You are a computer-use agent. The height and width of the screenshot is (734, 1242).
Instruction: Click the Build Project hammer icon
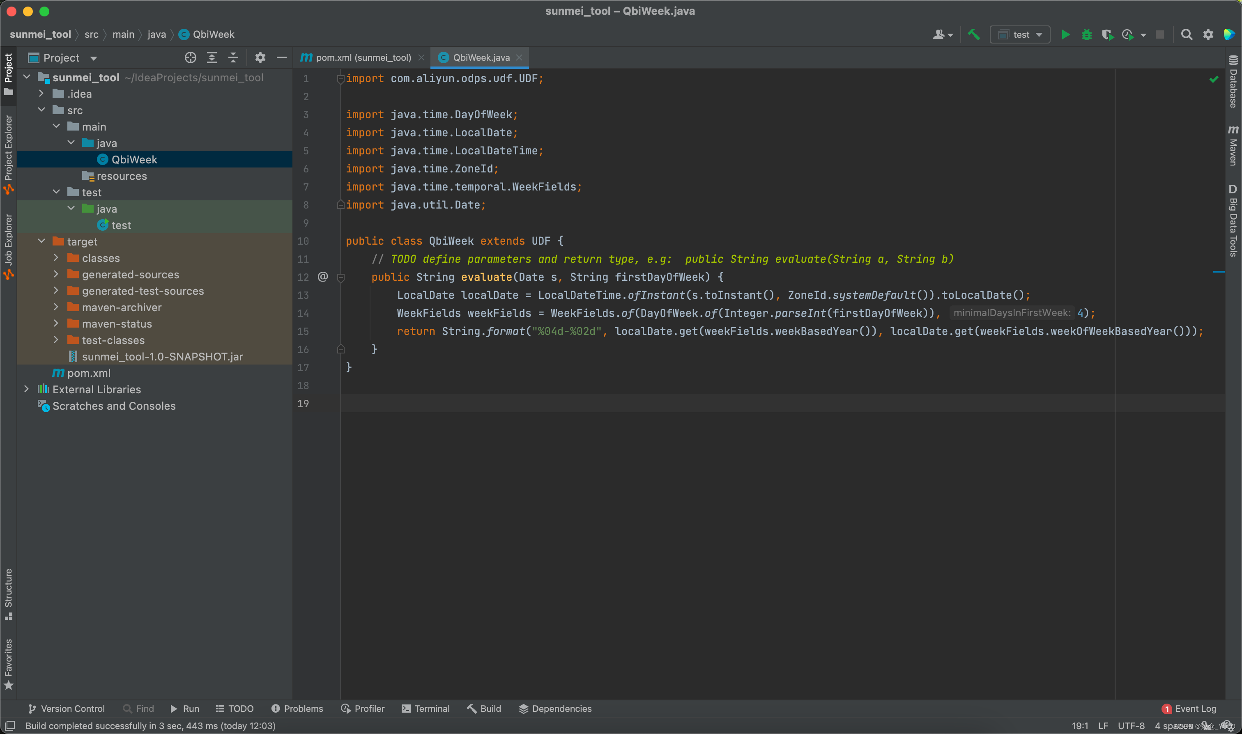973,34
